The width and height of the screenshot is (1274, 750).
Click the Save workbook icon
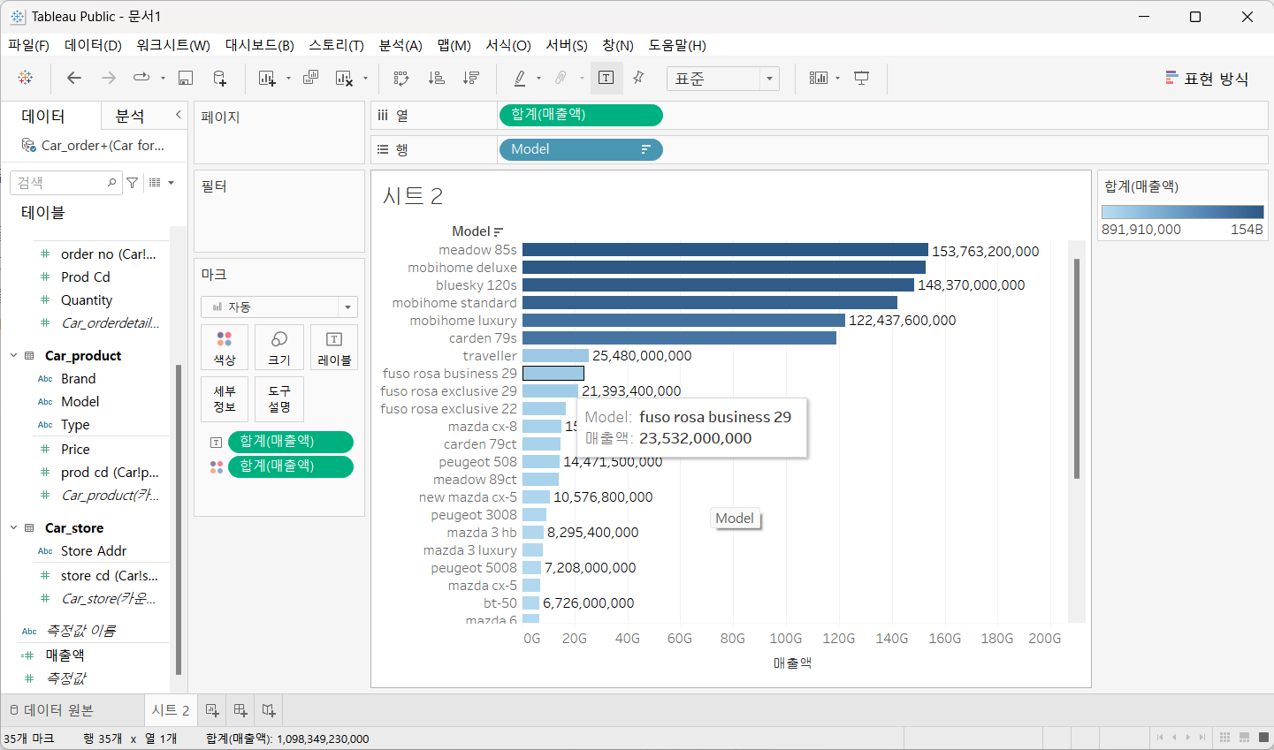point(186,78)
